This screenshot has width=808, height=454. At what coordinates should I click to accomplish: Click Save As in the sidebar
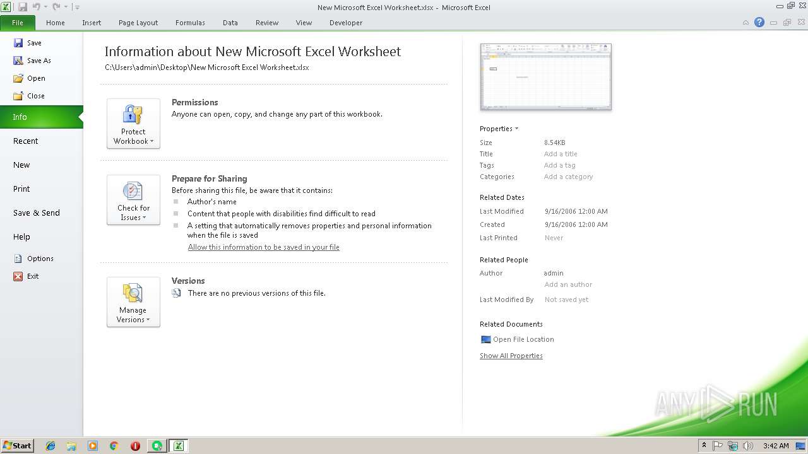coord(32,61)
